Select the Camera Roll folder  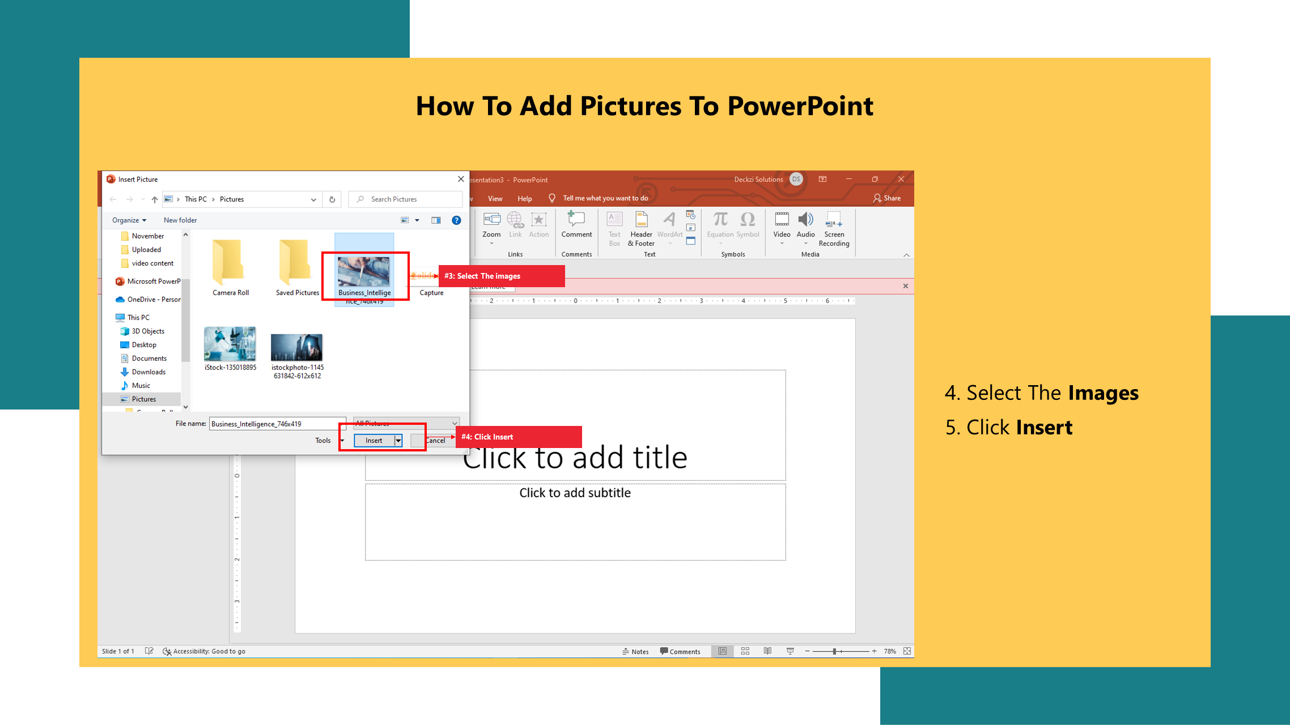pos(231,267)
